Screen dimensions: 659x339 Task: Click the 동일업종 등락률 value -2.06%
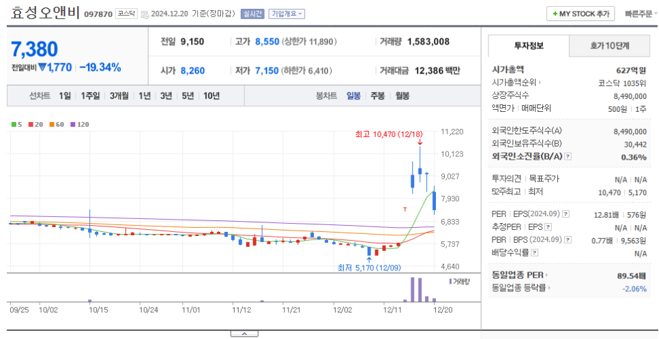634,289
